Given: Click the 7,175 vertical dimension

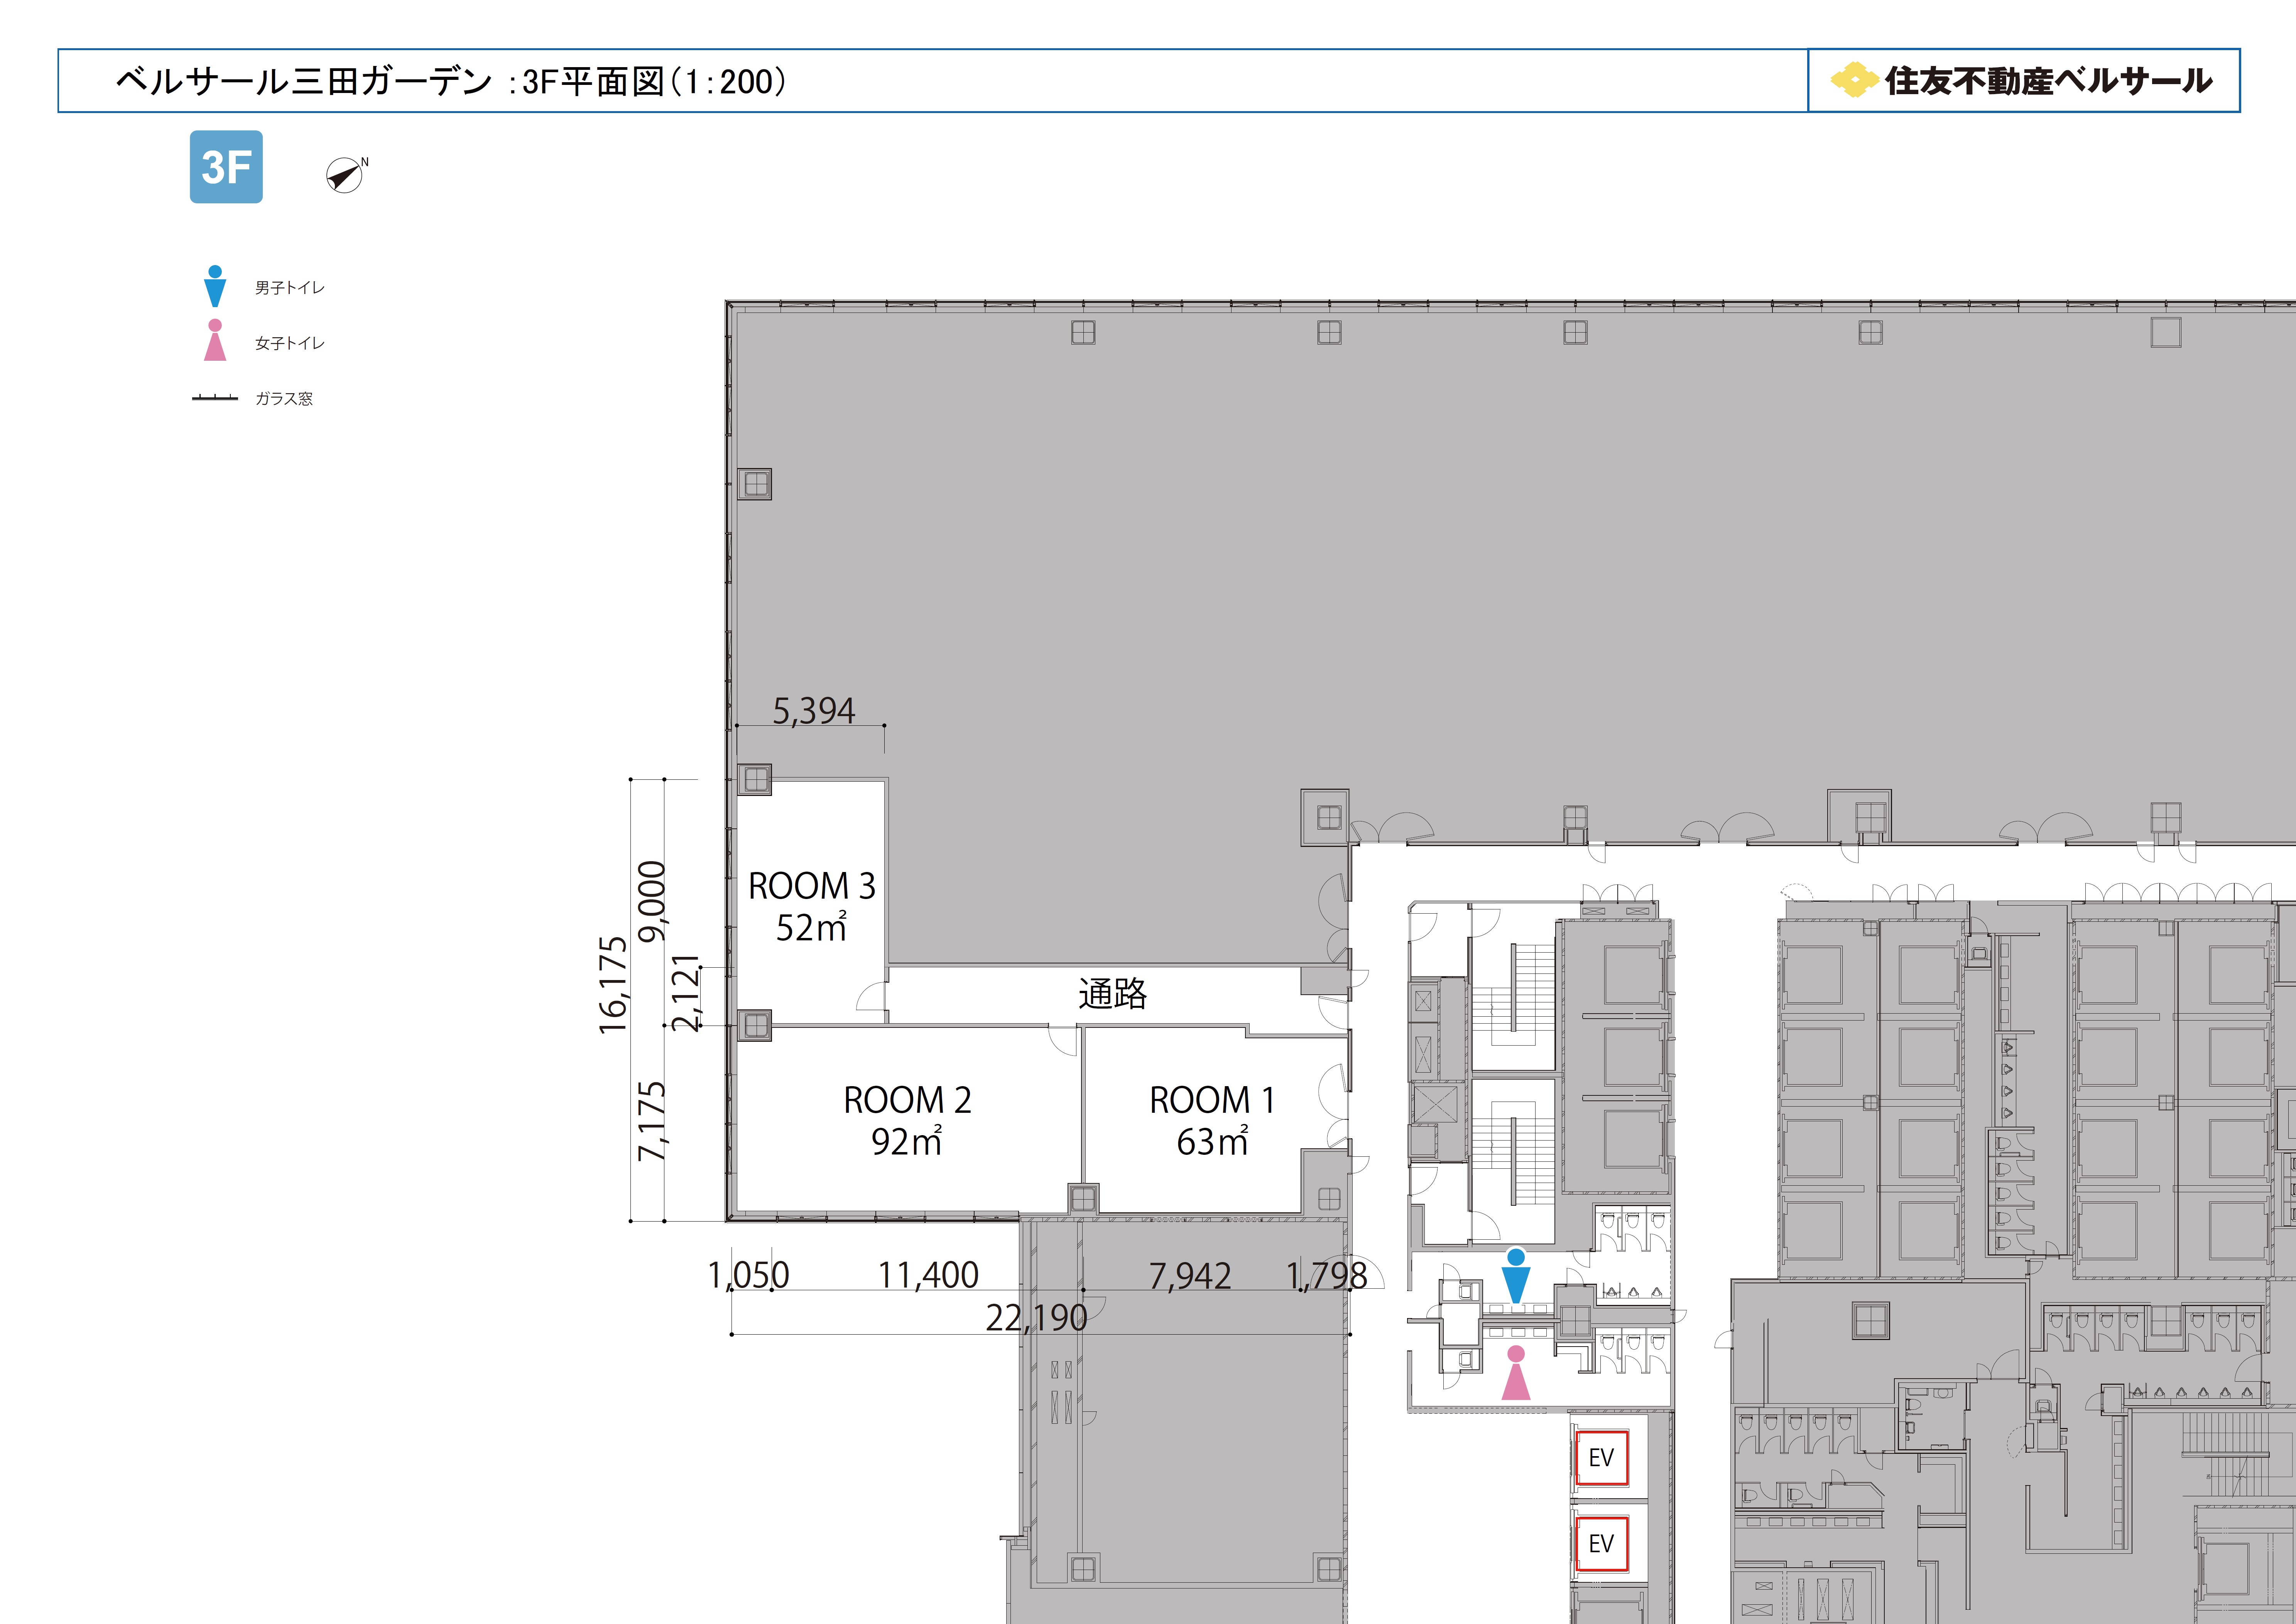Looking at the screenshot, I should pos(652,1121).
